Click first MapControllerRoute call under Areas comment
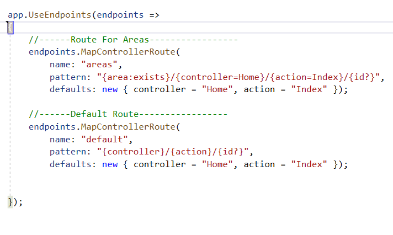 [128, 52]
